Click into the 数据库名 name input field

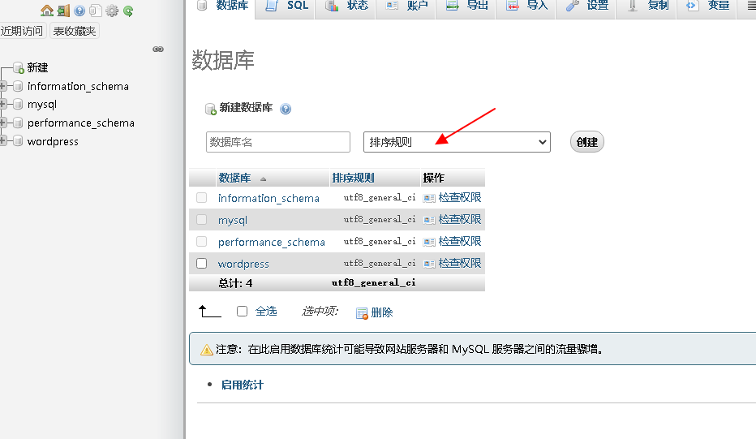point(278,142)
